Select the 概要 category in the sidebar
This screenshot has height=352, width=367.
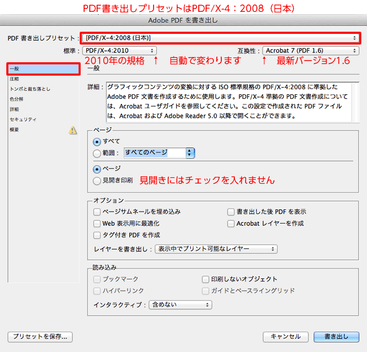pos(43,129)
